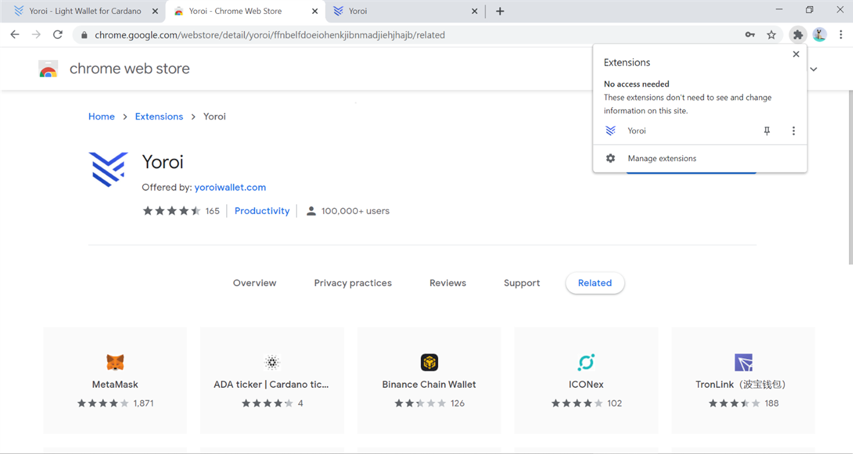
Task: Click the TronLink card title
Action: [742, 384]
